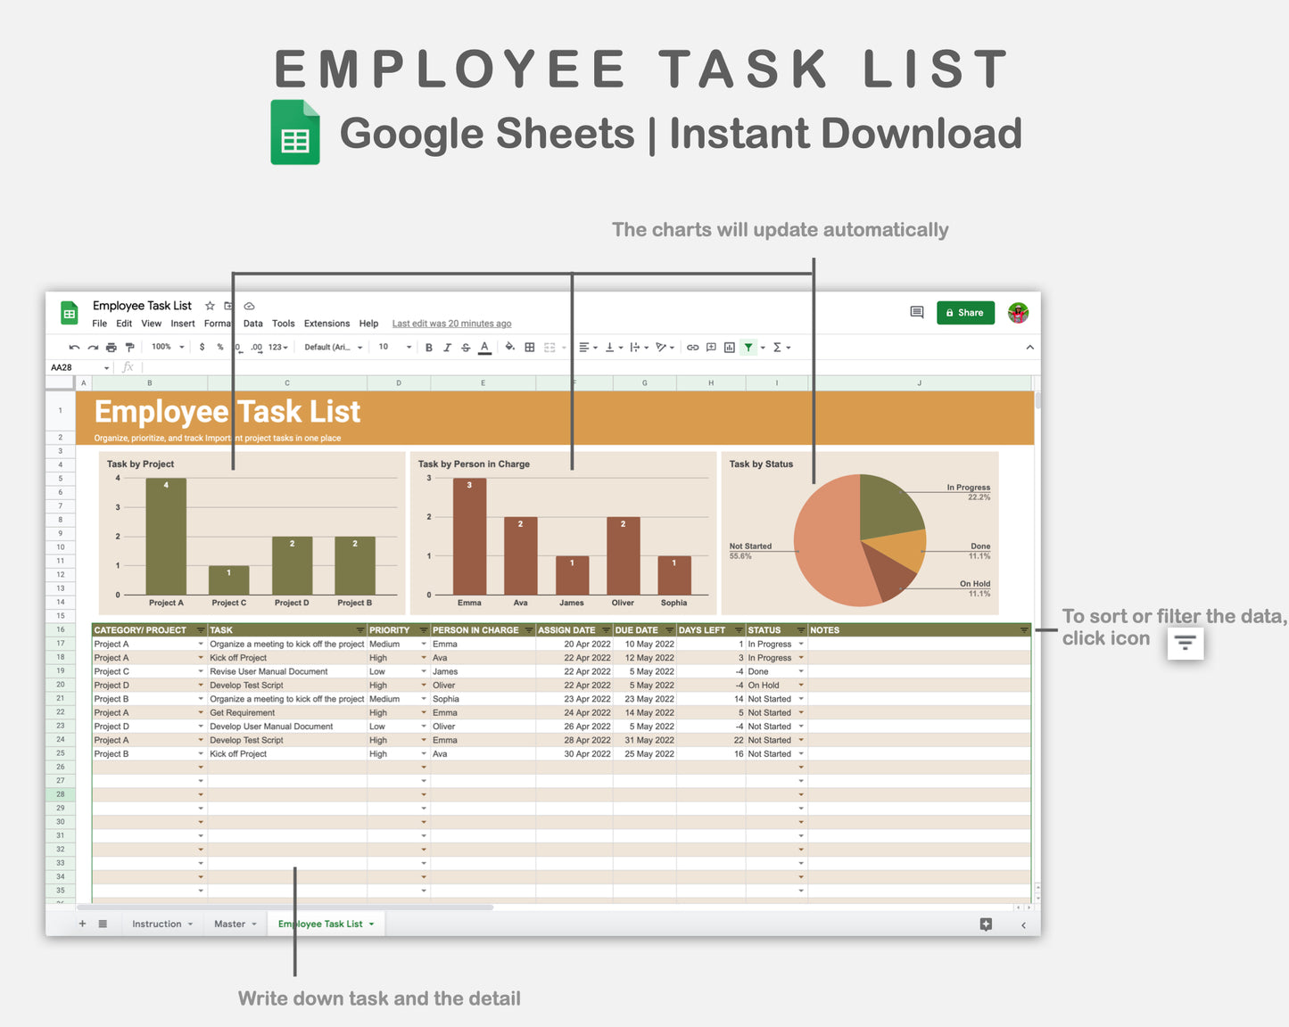Image resolution: width=1289 pixels, height=1027 pixels.
Task: Toggle bold formatting
Action: (429, 347)
